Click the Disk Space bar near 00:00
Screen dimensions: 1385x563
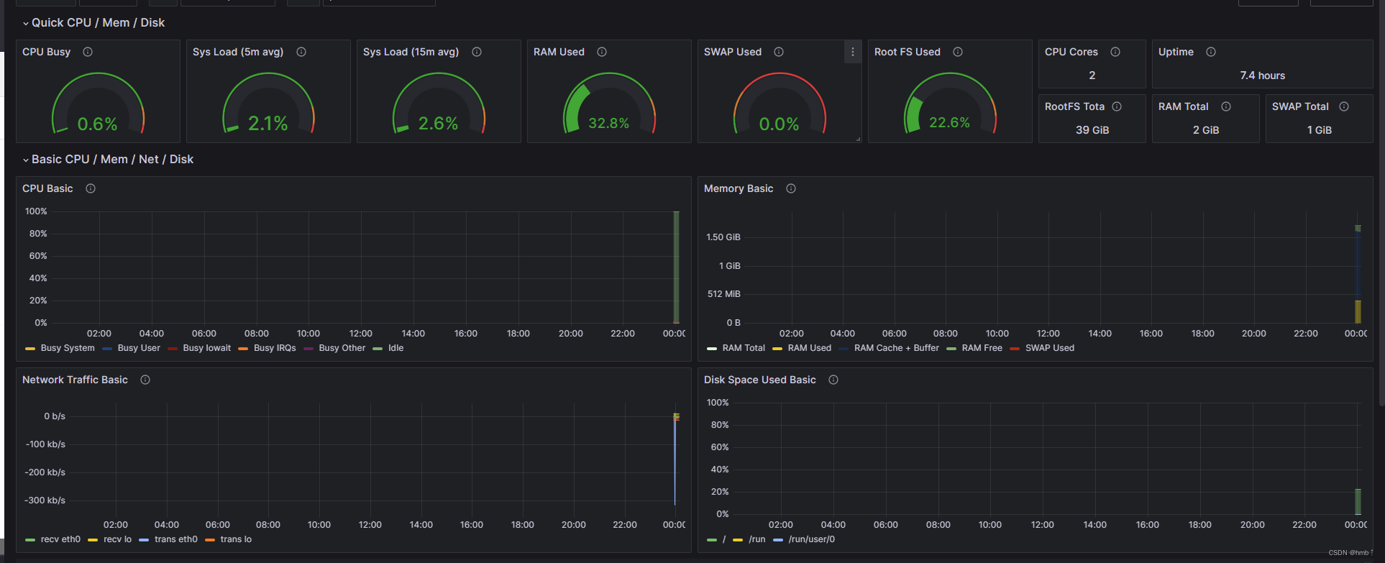coord(1358,502)
